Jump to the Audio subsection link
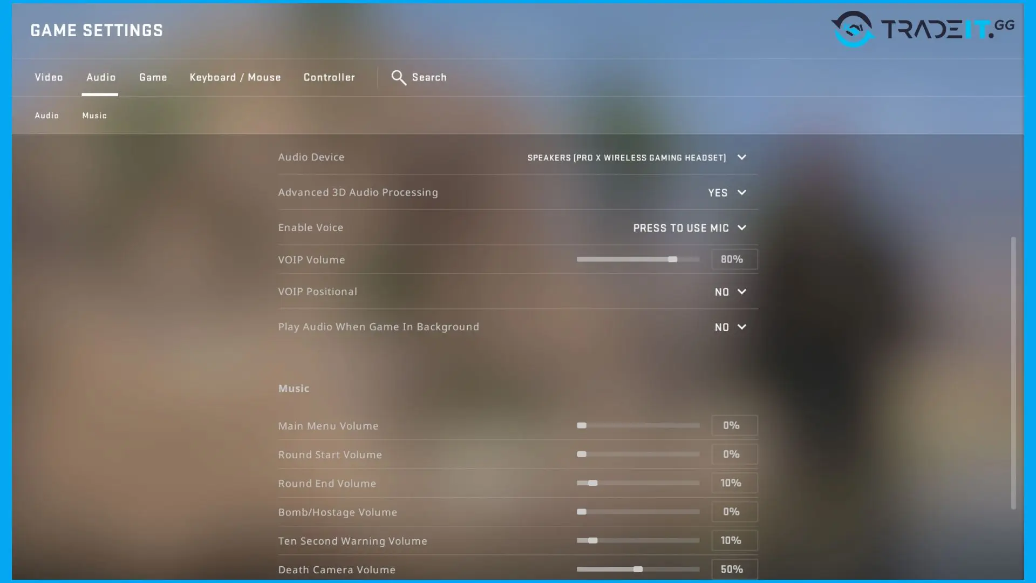The width and height of the screenshot is (1036, 583). click(x=47, y=116)
